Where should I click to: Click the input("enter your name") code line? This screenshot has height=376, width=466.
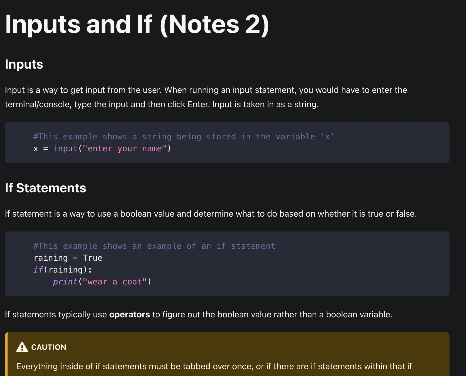coord(102,149)
